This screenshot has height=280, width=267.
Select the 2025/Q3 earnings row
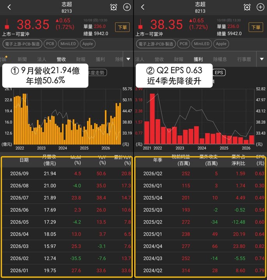tap(200, 210)
